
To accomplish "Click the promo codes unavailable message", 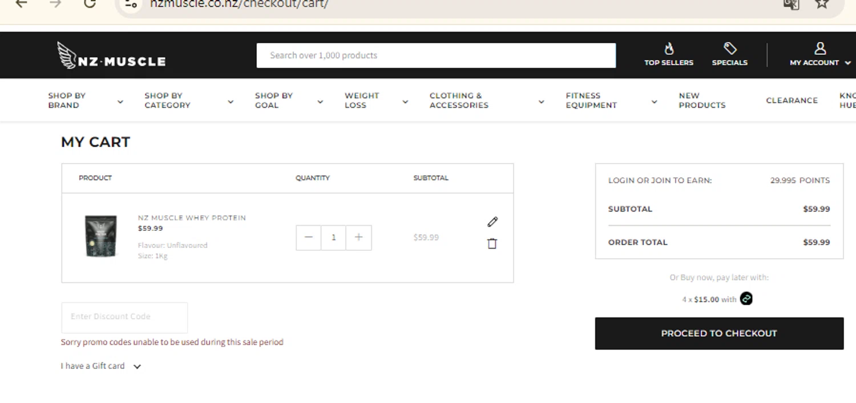I will (x=172, y=342).
